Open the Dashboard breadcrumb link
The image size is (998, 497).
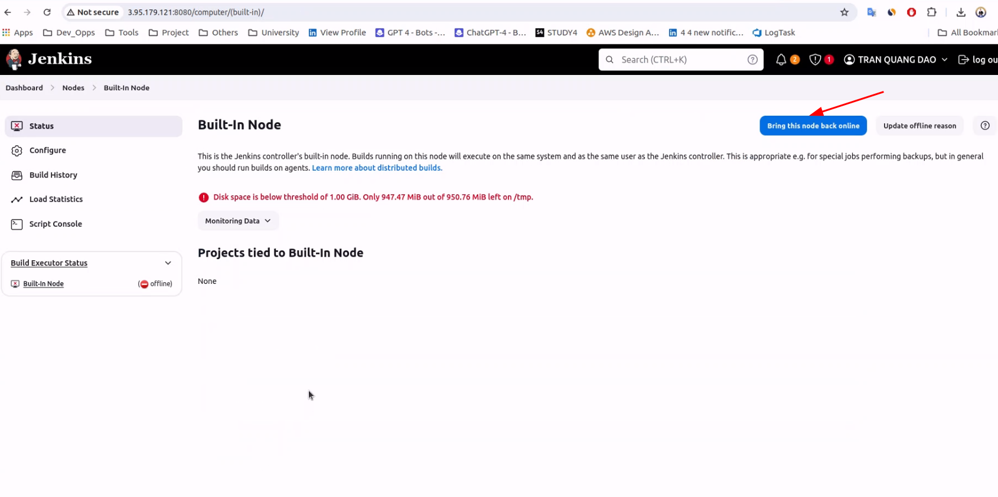click(x=24, y=88)
